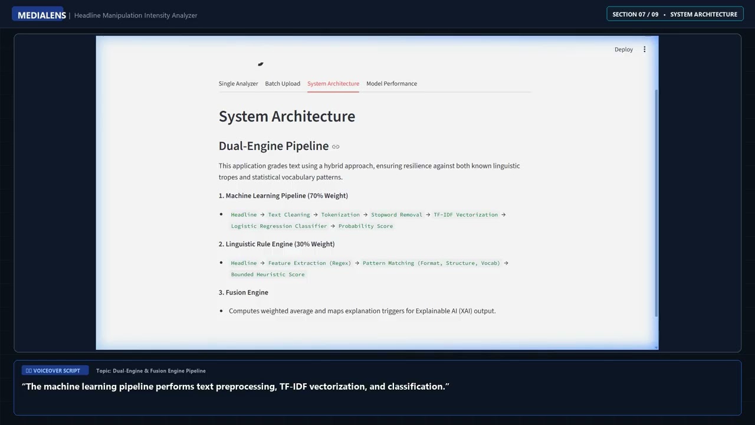Switch to the Single Analyzer tab
Image resolution: width=755 pixels, height=425 pixels.
pos(238,84)
